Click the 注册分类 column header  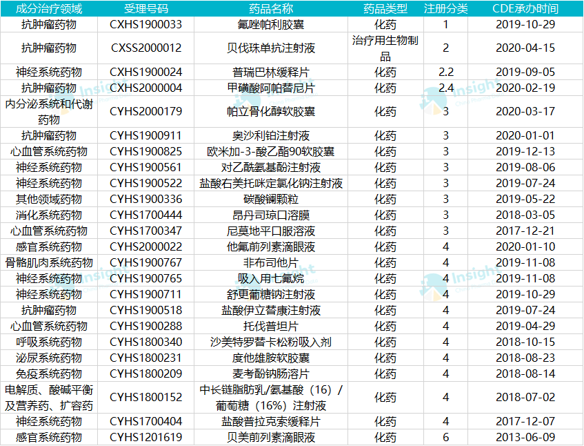[445, 8]
